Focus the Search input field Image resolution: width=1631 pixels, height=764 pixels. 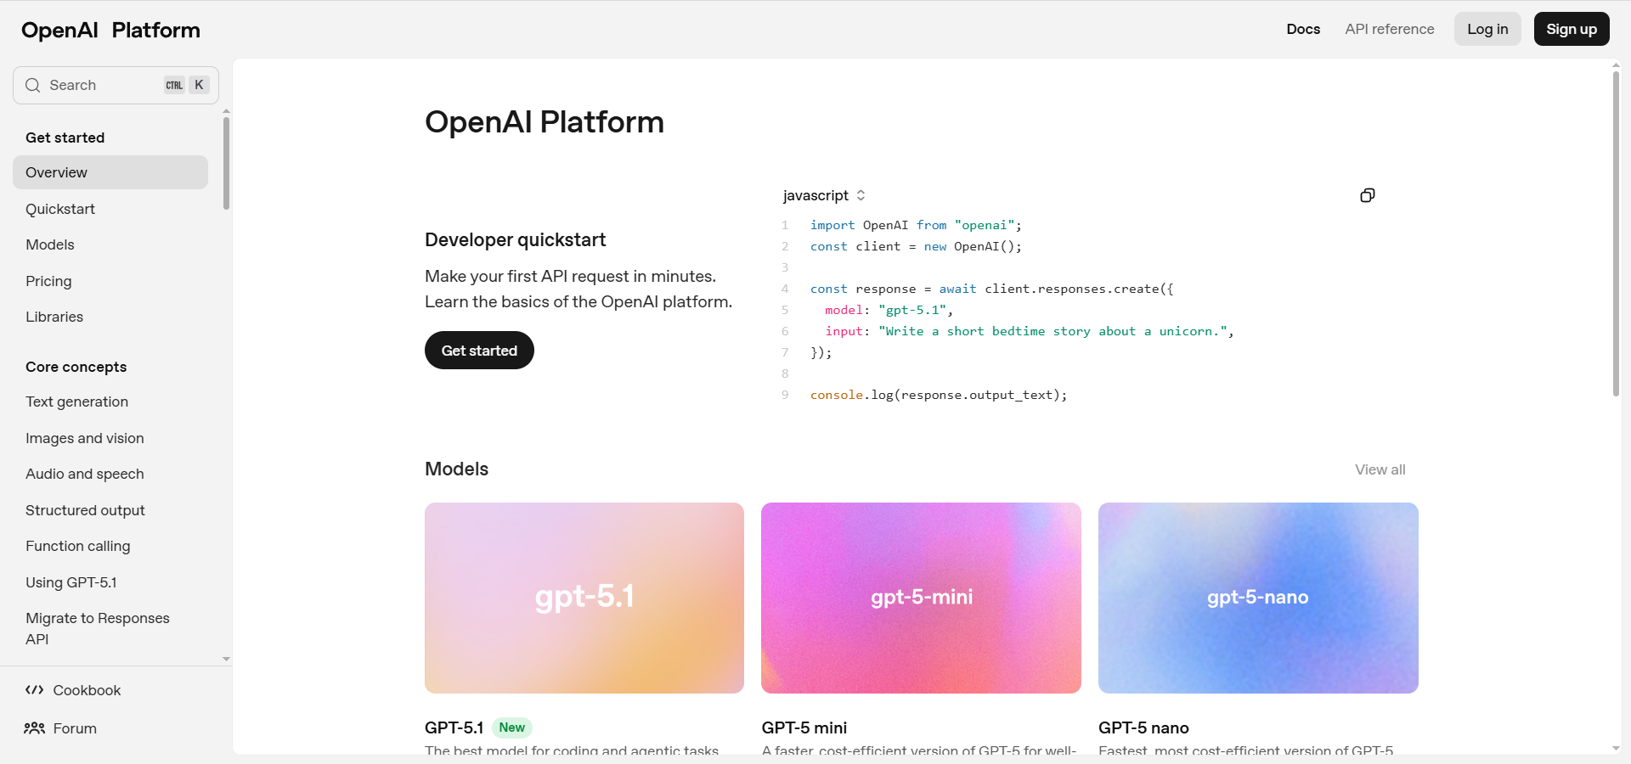(x=102, y=85)
